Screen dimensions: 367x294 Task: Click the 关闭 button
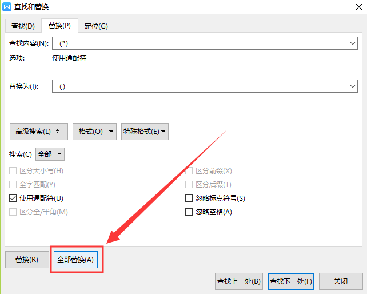tap(341, 281)
